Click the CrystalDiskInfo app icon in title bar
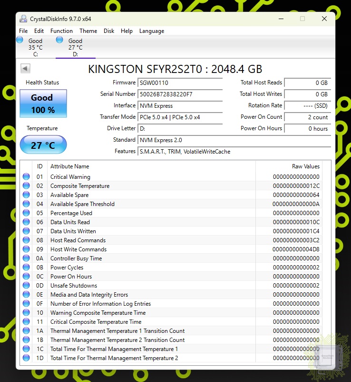Viewport: 351px width, 382px height. tap(23, 19)
